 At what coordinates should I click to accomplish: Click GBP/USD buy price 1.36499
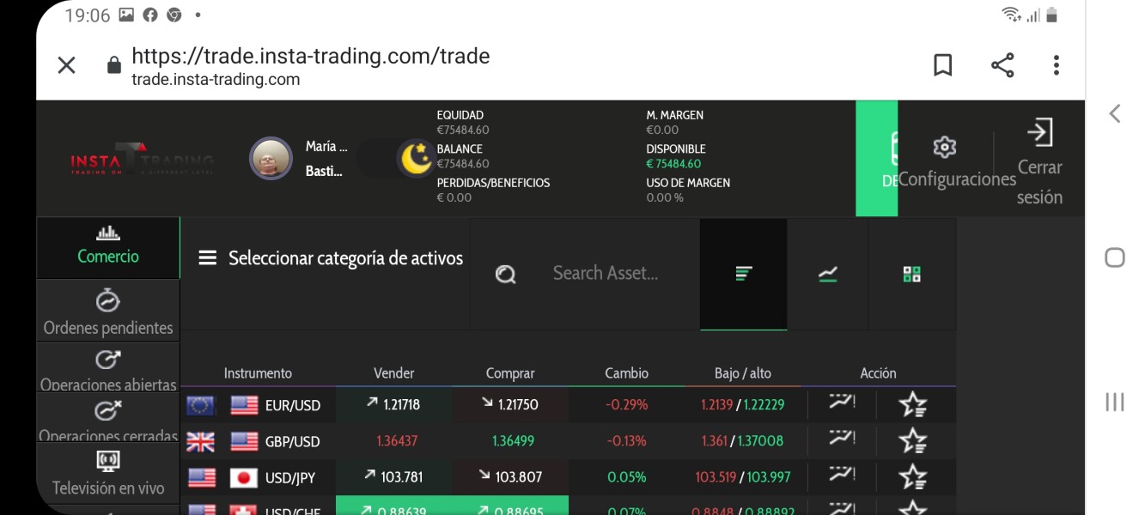(513, 441)
